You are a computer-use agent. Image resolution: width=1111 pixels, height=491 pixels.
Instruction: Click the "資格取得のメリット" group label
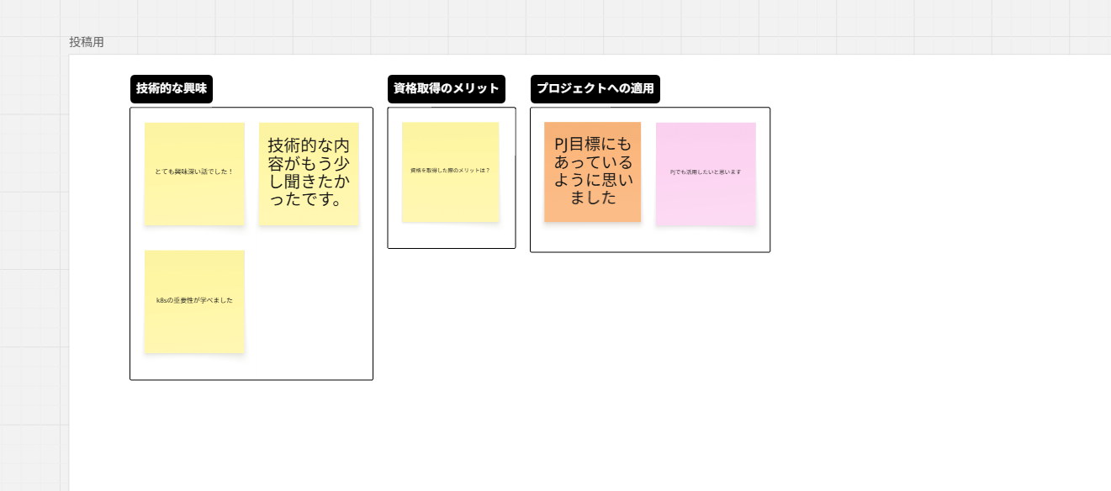(447, 89)
